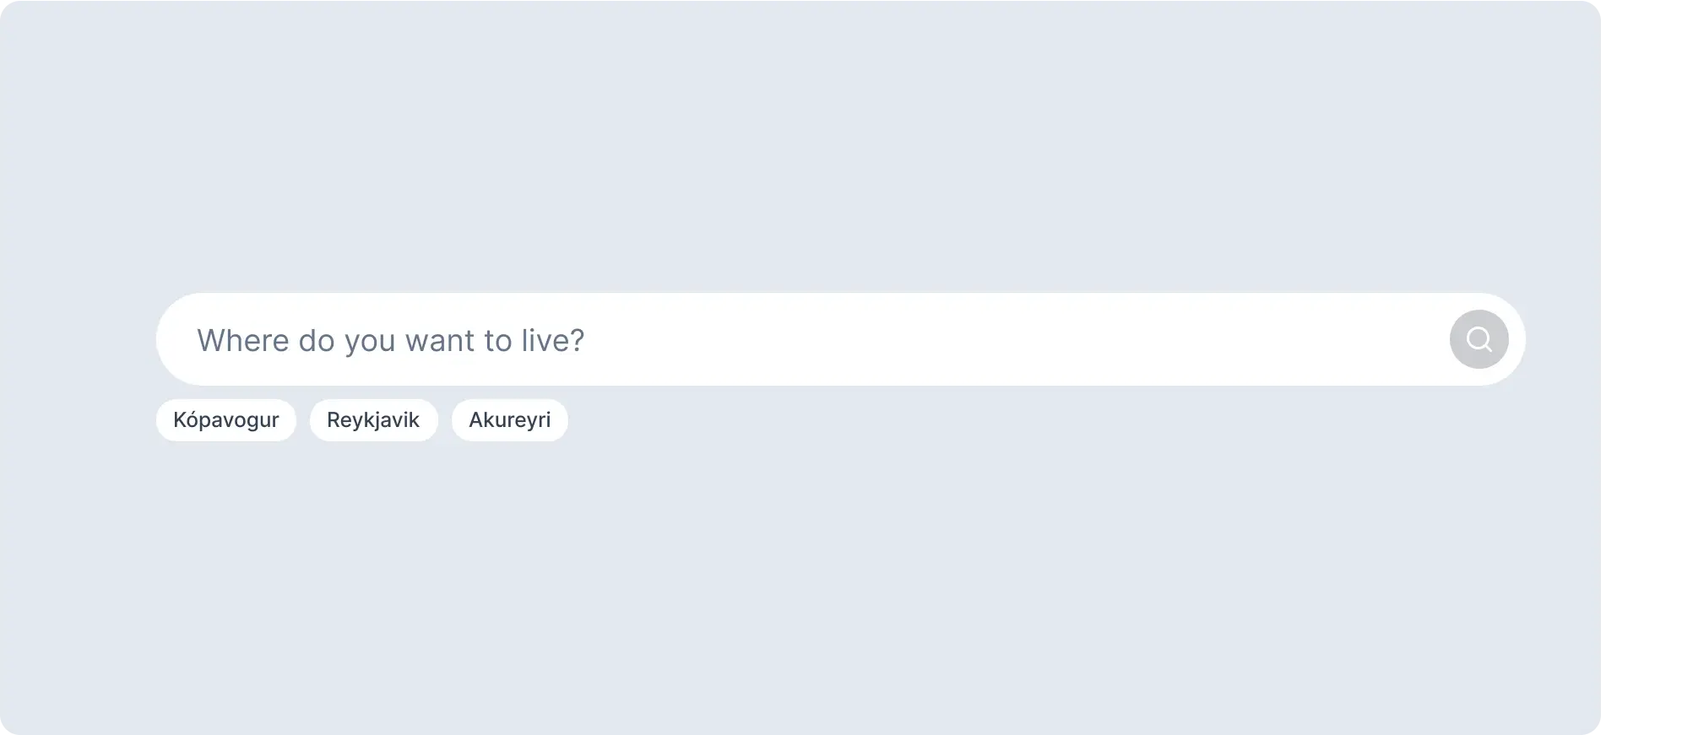Click inside the search bar placeholder text
Screen dimensions: 1682x735
(x=391, y=340)
